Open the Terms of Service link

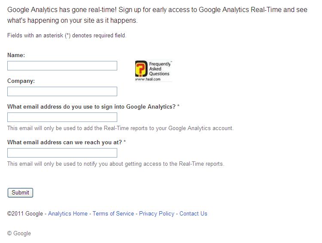point(113,213)
